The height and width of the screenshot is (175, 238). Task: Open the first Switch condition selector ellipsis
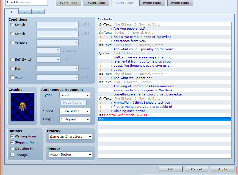pos(76,25)
